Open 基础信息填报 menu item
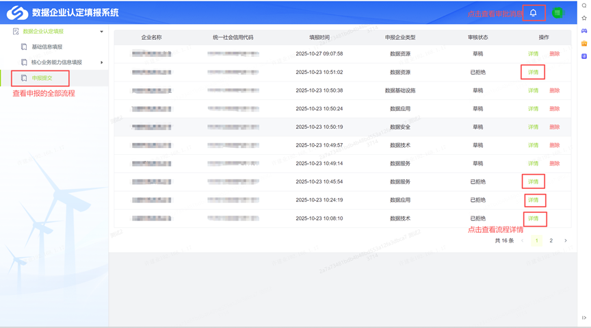Image resolution: width=591 pixels, height=328 pixels. coord(47,47)
